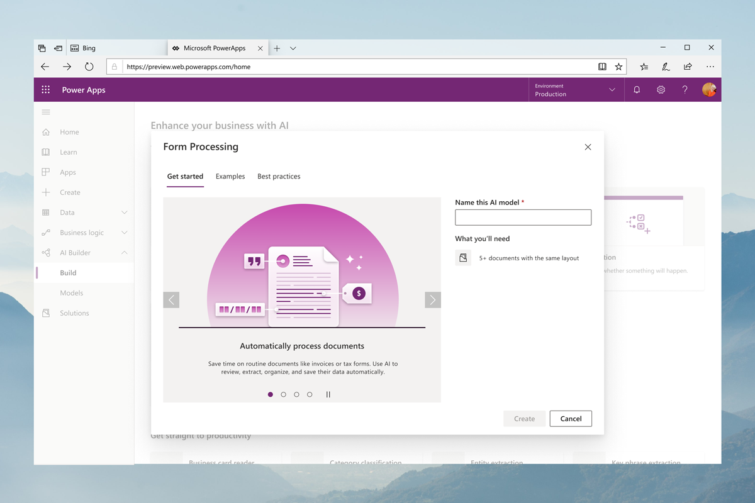Open Learn in the sidebar
Viewport: 755px width, 503px height.
tap(69, 152)
